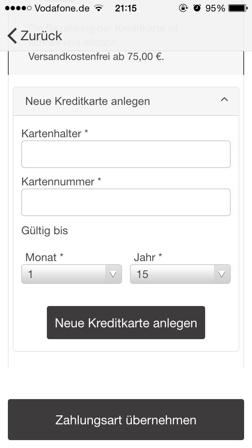Focus the Kartennummer text field

(126, 202)
